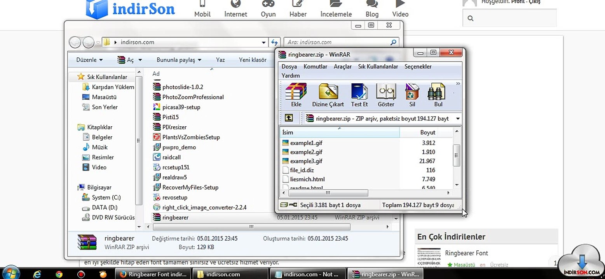The width and height of the screenshot is (605, 279).
Task: Click the WinRAR vertical scrollbar down arrow
Action: 457,185
